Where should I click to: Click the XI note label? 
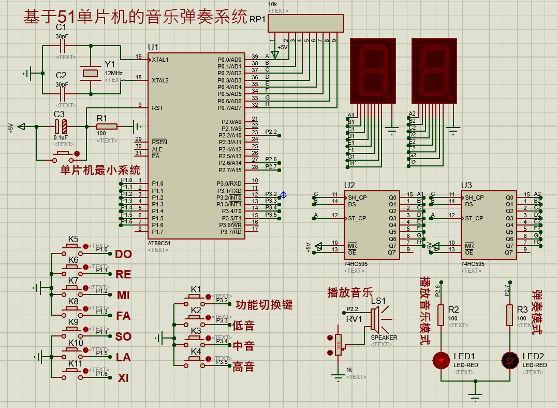123,378
